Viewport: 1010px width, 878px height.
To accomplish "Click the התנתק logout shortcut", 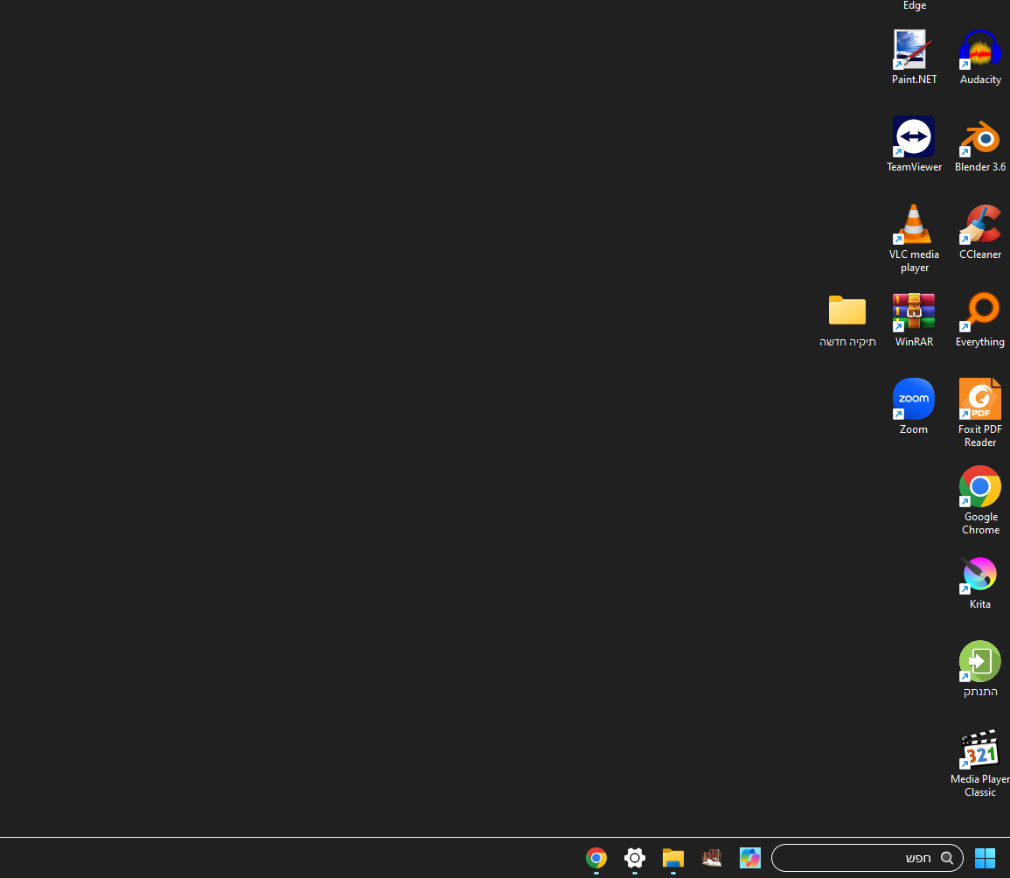I will coord(979,669).
